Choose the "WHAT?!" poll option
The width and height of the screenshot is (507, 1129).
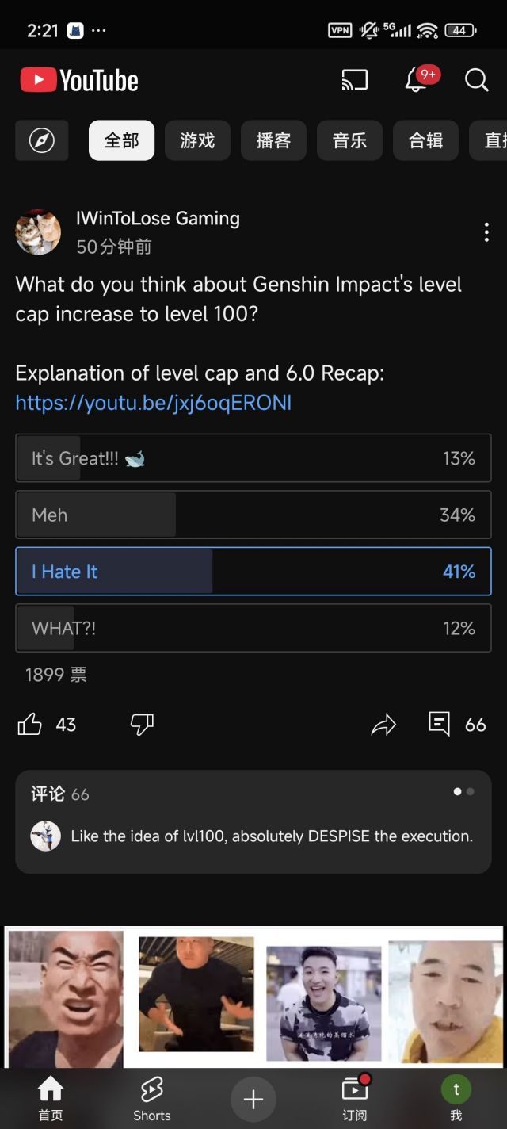253,628
